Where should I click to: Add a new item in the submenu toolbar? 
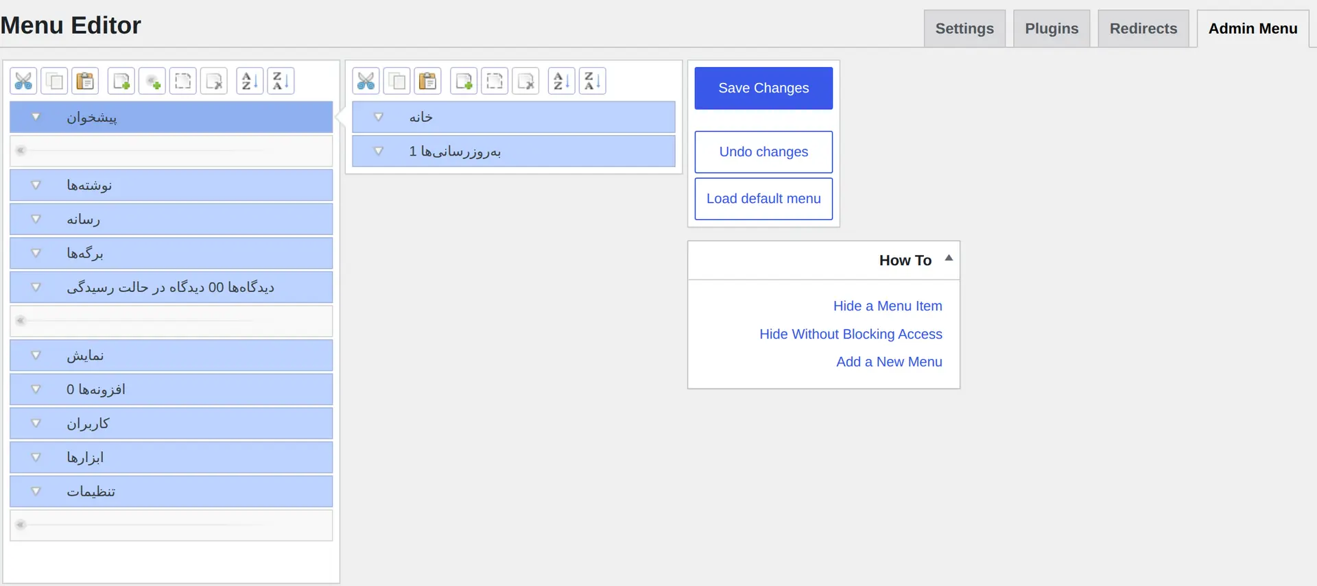click(x=464, y=81)
